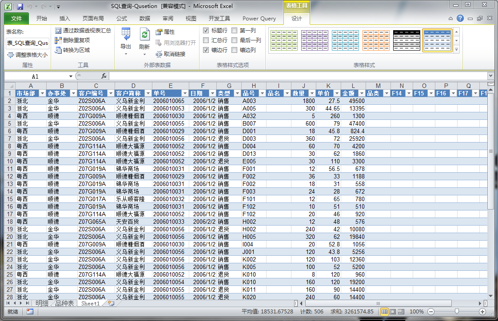Click zoom in plus button
Screen dimensions: 498x321
[x=482, y=312]
